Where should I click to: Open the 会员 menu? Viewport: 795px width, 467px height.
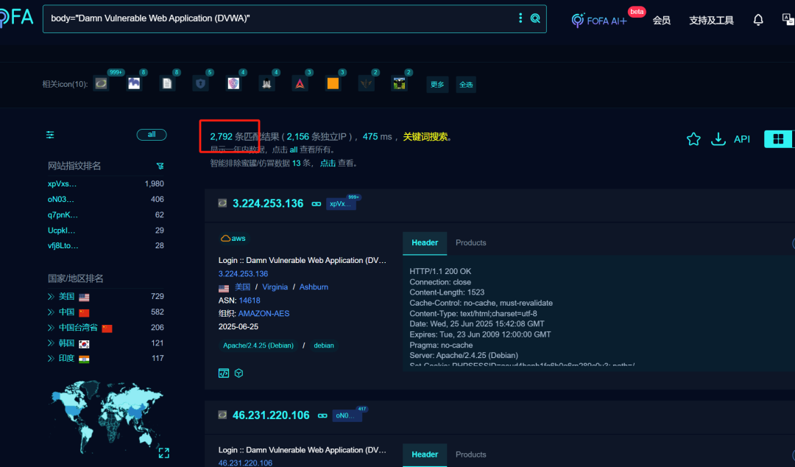click(661, 21)
